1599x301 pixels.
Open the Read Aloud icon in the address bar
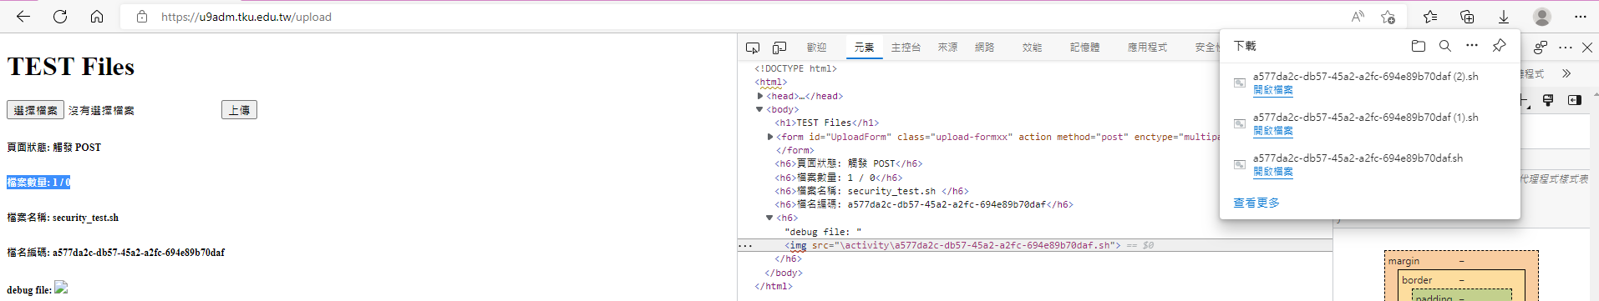tap(1358, 17)
